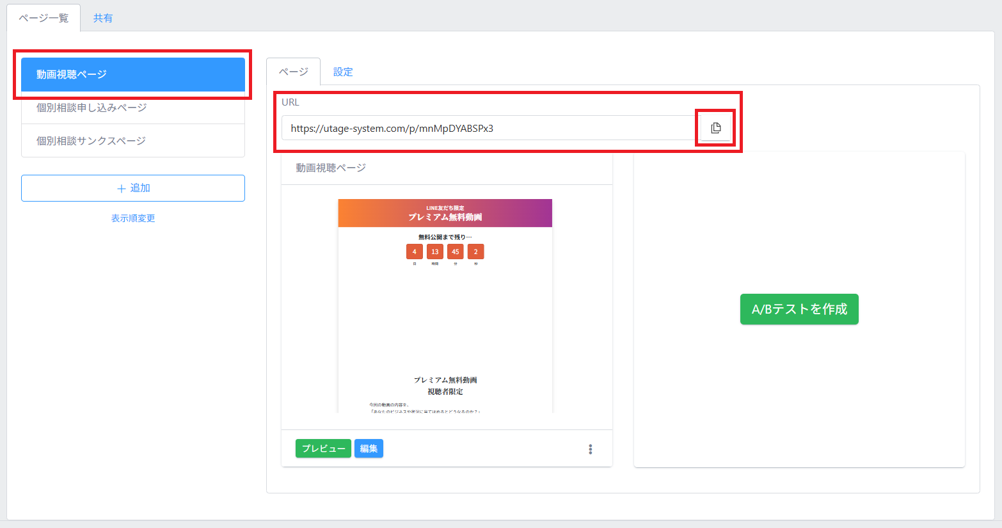The height and width of the screenshot is (528, 1002).
Task: Click the countdown box showing 45 in the preview
Action: click(455, 252)
